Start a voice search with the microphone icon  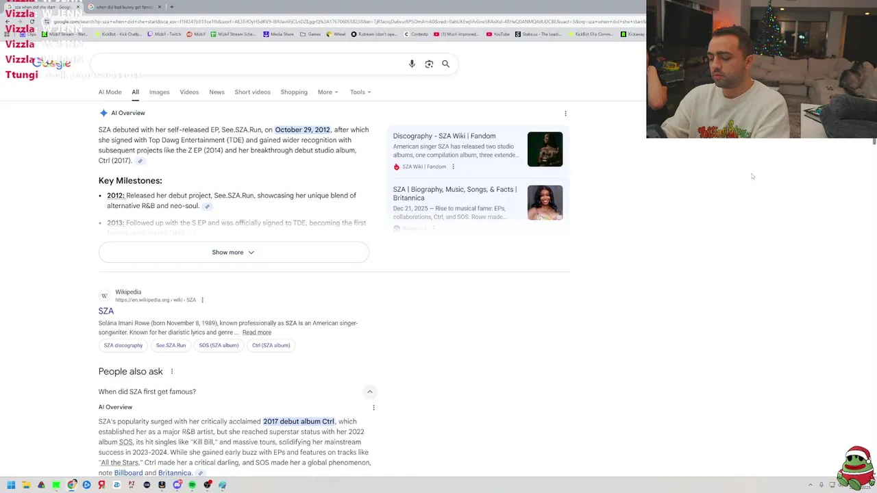click(x=412, y=64)
